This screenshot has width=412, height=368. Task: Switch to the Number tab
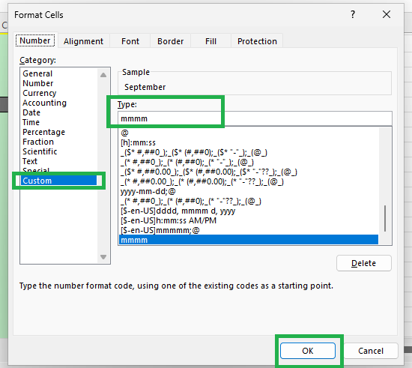pos(35,40)
